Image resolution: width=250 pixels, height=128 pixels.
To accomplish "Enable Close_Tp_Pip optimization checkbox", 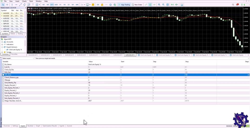I will [3, 70].
